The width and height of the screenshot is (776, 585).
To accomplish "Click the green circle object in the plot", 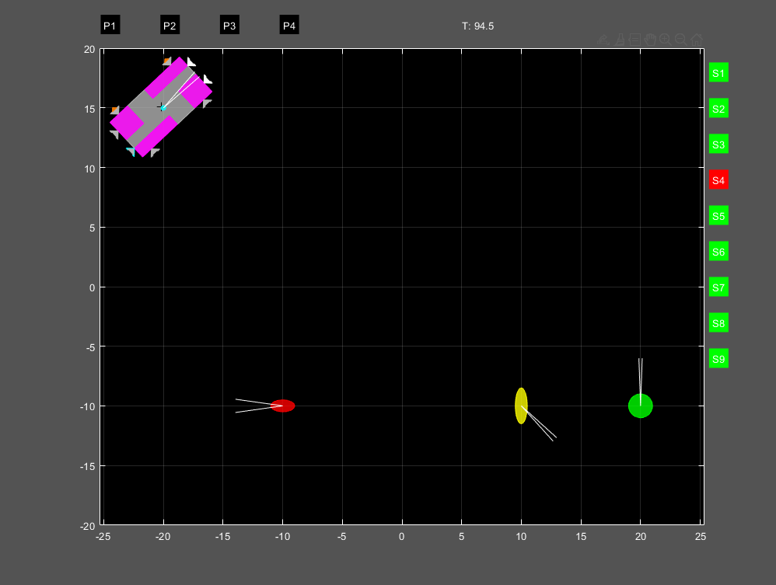I will [641, 406].
